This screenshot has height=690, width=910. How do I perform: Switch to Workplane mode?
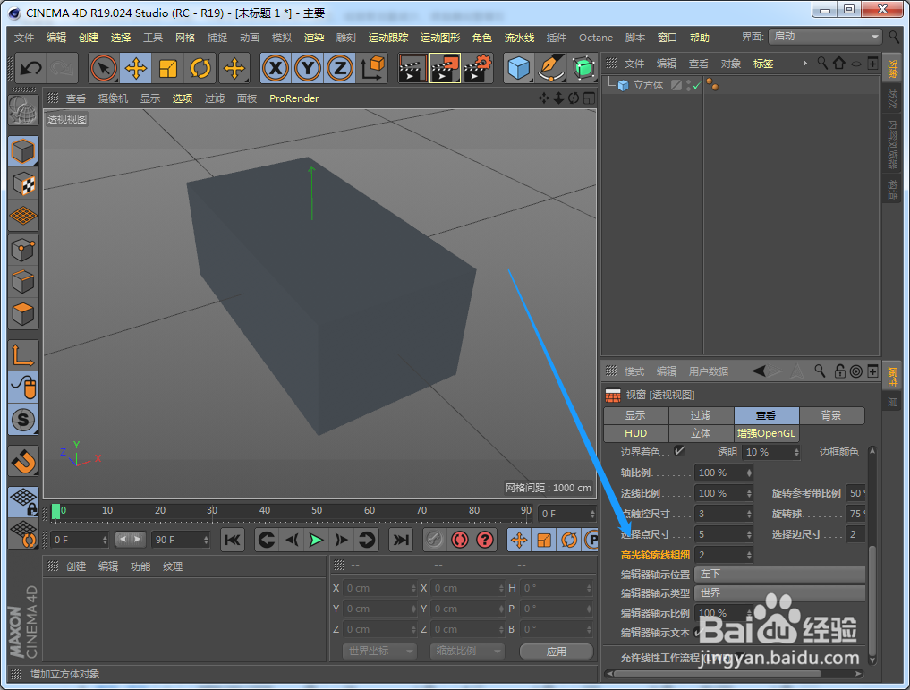(x=23, y=216)
